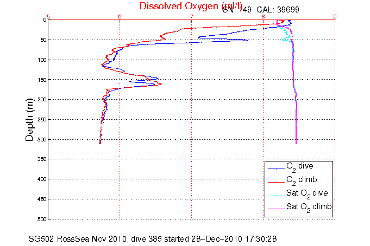Select the 'O2 climb' legend entry
The height and width of the screenshot is (246, 370).
(302, 180)
